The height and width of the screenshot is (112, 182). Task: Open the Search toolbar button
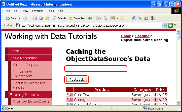pos(59,18)
